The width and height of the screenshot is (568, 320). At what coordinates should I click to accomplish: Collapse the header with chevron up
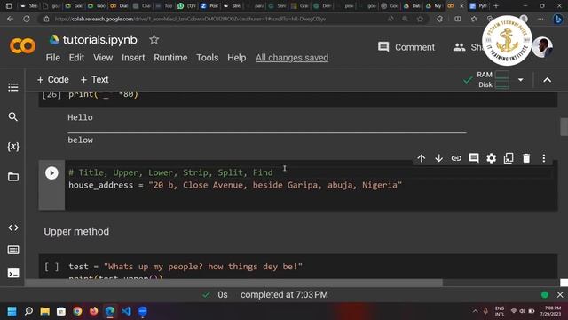pyautogui.click(x=547, y=80)
